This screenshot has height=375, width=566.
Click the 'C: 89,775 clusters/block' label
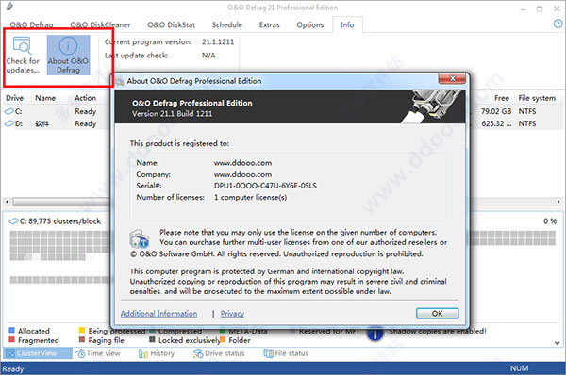click(x=60, y=221)
